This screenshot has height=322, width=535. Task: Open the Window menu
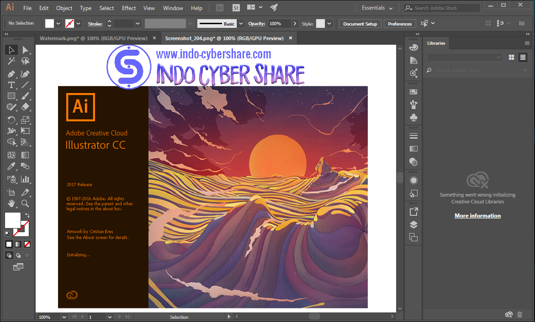click(173, 8)
